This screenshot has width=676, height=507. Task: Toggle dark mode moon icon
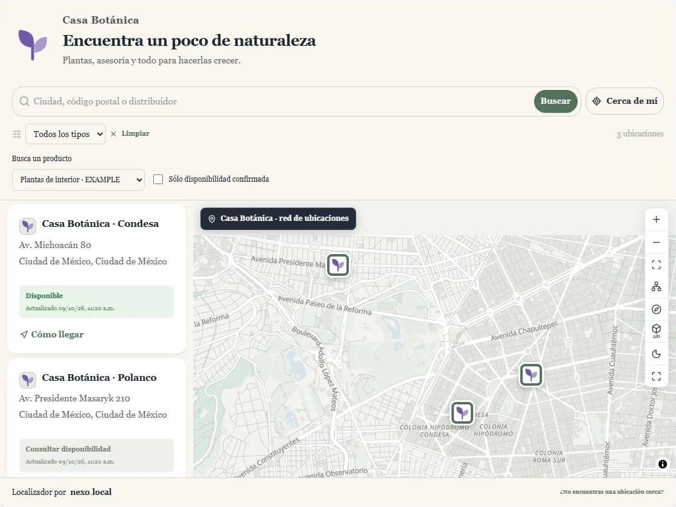[656, 354]
